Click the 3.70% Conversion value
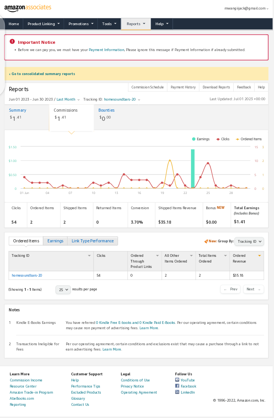Image resolution: width=274 pixels, height=418 pixels. coord(137,222)
